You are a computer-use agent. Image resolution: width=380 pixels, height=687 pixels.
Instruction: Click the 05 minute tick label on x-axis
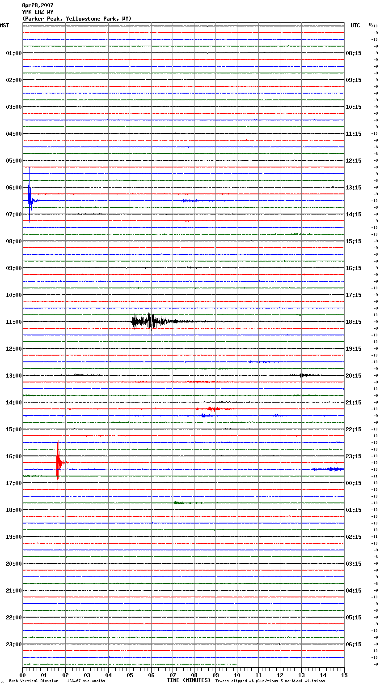click(130, 675)
